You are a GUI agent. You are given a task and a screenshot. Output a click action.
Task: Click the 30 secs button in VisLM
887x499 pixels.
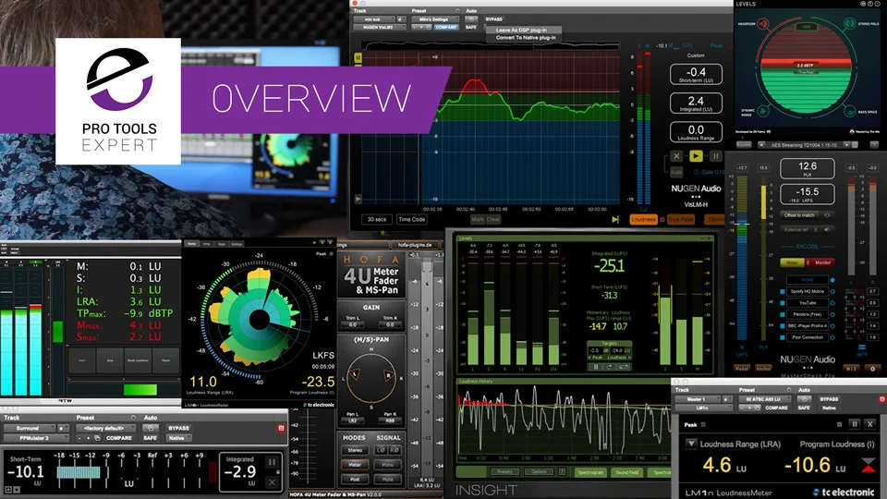[377, 220]
